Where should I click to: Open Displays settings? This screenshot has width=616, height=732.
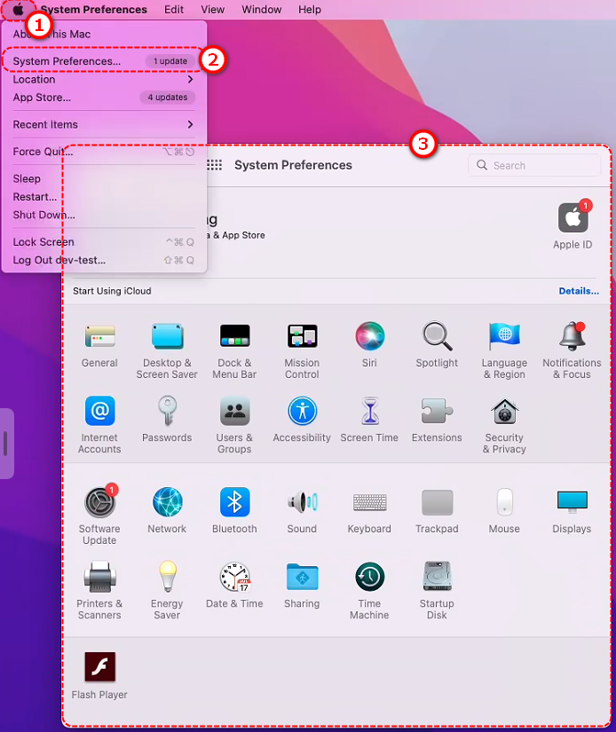(572, 510)
